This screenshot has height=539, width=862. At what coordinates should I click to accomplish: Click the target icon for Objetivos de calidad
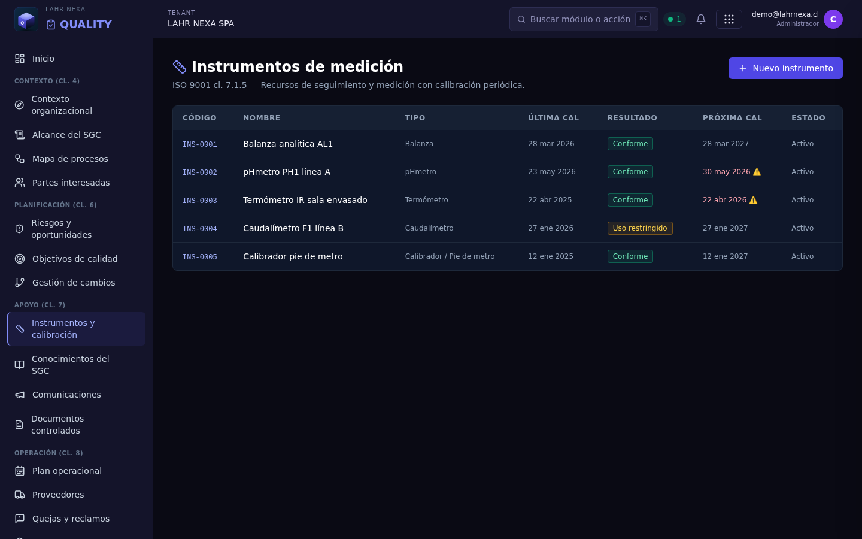[x=20, y=259]
